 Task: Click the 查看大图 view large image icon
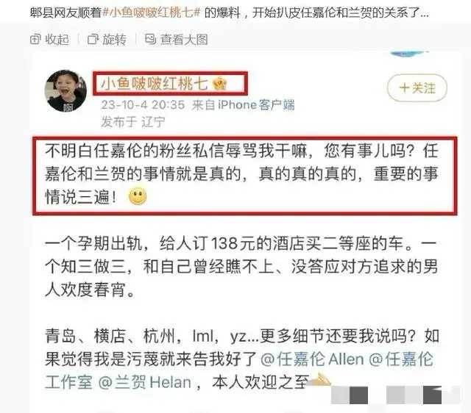[x=150, y=39]
